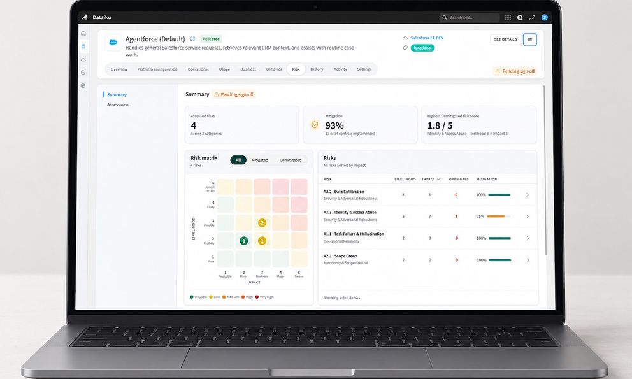Go to home in the left sidebar

[83, 34]
